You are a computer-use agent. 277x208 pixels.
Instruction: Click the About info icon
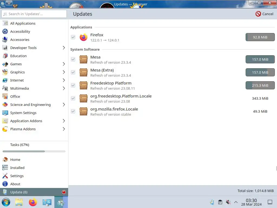point(5,184)
